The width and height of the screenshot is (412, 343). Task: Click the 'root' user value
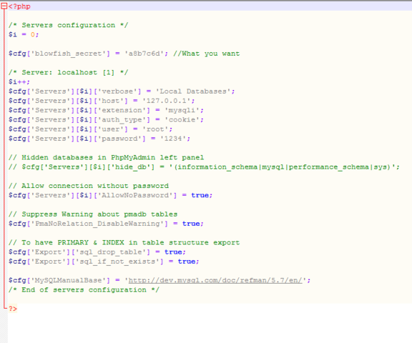[x=155, y=129]
